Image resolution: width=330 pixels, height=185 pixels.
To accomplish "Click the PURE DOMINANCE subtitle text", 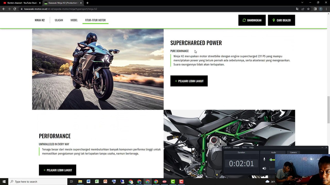I will [x=179, y=51].
